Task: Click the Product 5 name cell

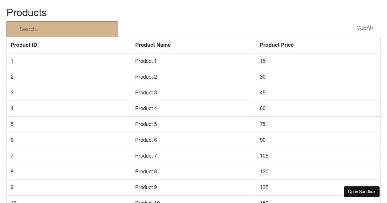Action: click(x=146, y=124)
